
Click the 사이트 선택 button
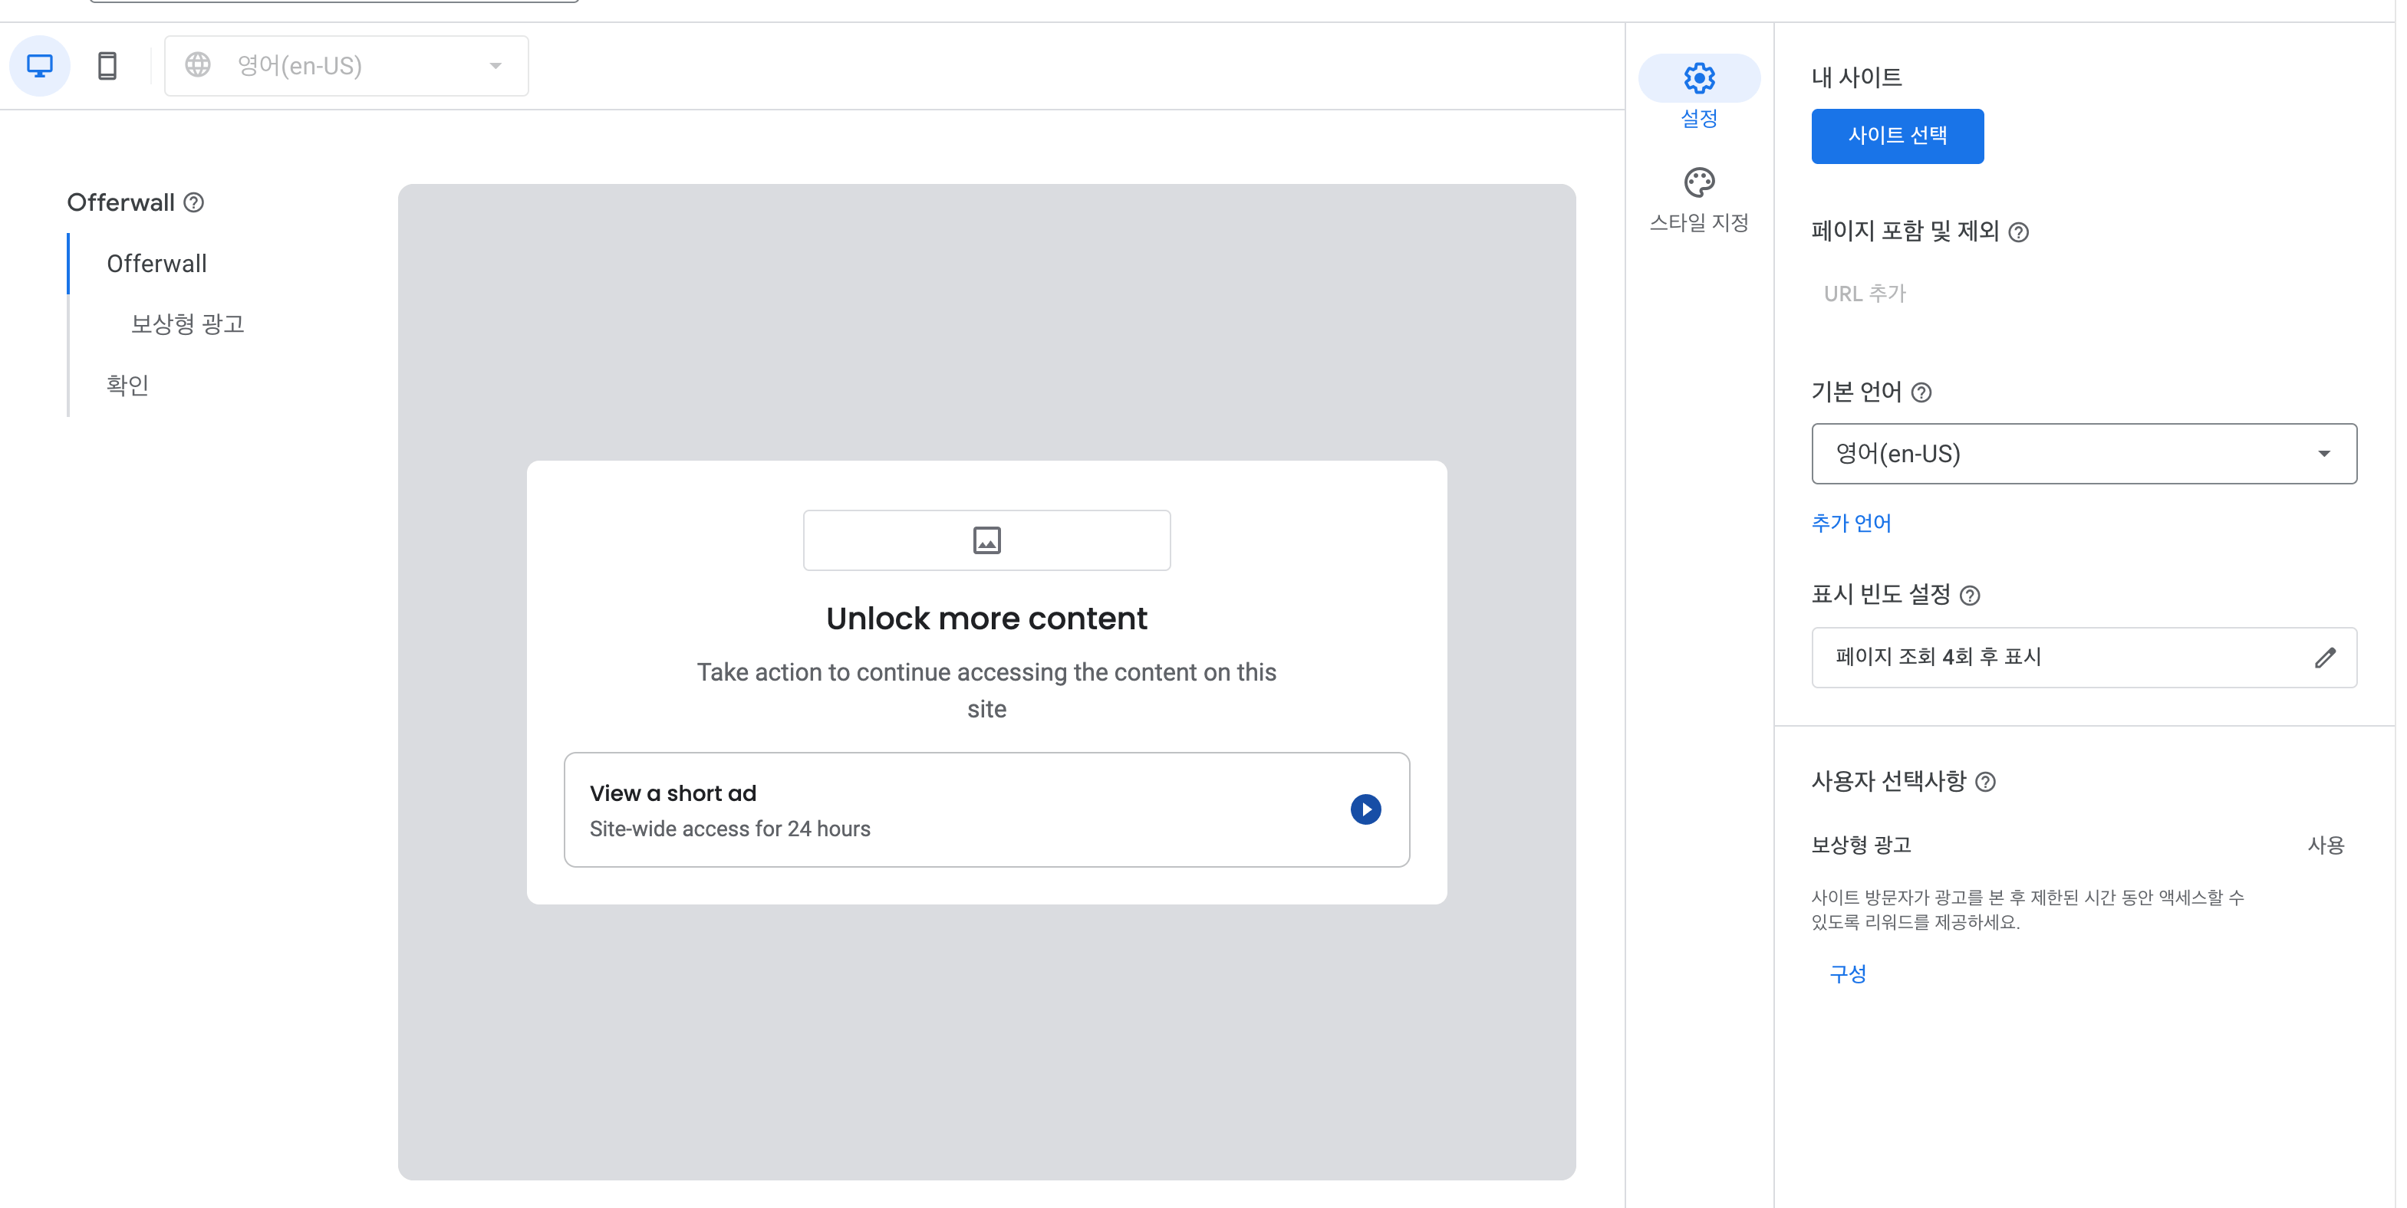1896,136
